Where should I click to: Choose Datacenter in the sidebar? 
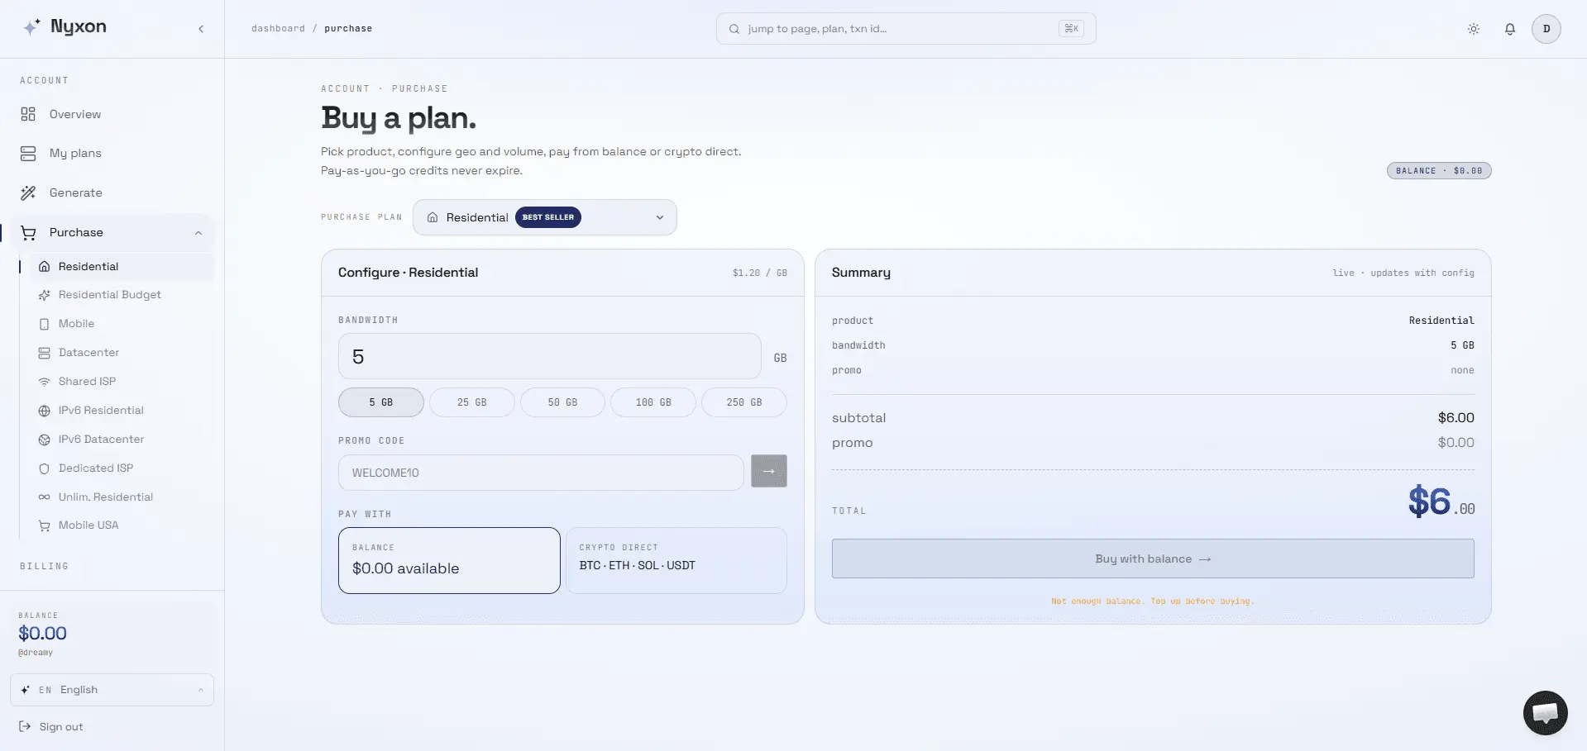(x=122, y=353)
